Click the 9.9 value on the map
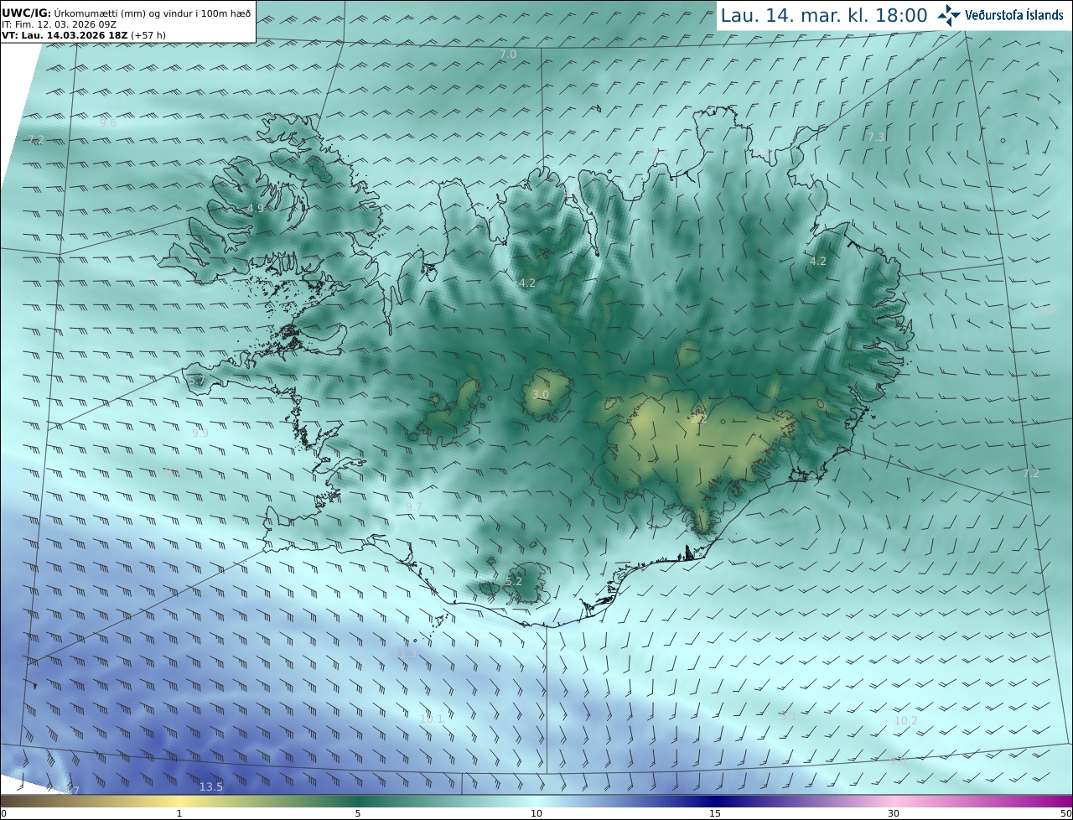 200,433
